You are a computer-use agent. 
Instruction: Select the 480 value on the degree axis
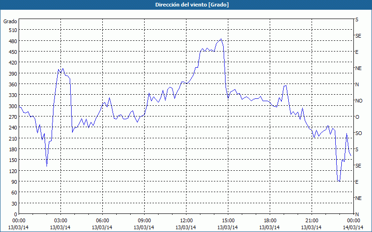[x=13, y=41]
